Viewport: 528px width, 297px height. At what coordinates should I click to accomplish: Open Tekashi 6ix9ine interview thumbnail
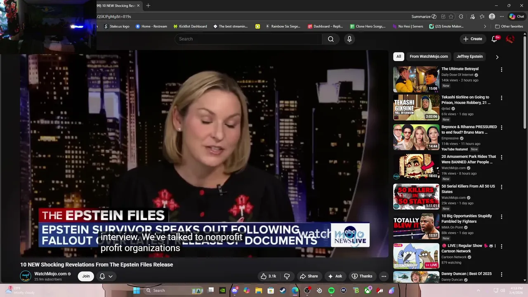coord(416,108)
